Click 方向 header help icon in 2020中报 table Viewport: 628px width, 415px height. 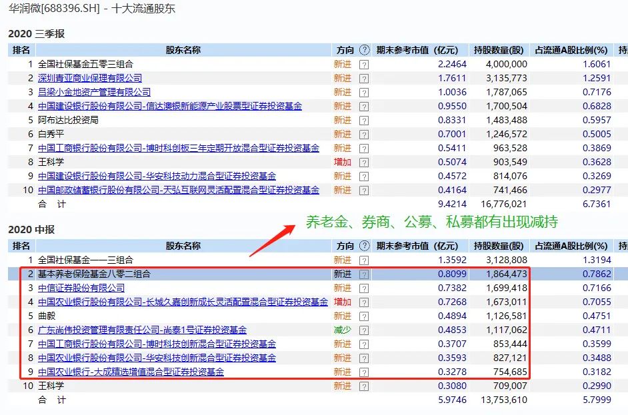click(365, 246)
